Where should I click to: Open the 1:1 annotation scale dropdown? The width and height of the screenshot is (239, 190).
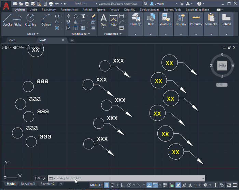click(x=197, y=185)
